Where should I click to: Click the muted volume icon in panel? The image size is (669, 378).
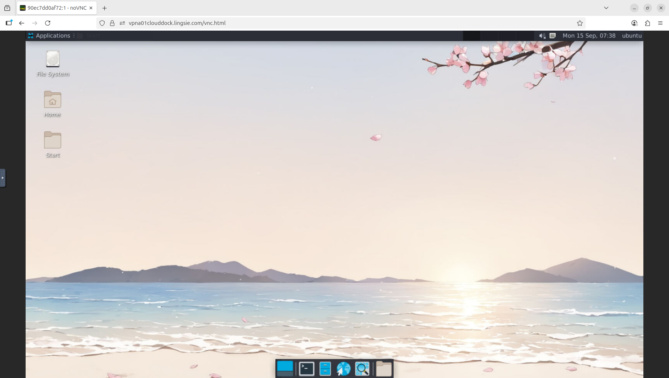(x=542, y=36)
